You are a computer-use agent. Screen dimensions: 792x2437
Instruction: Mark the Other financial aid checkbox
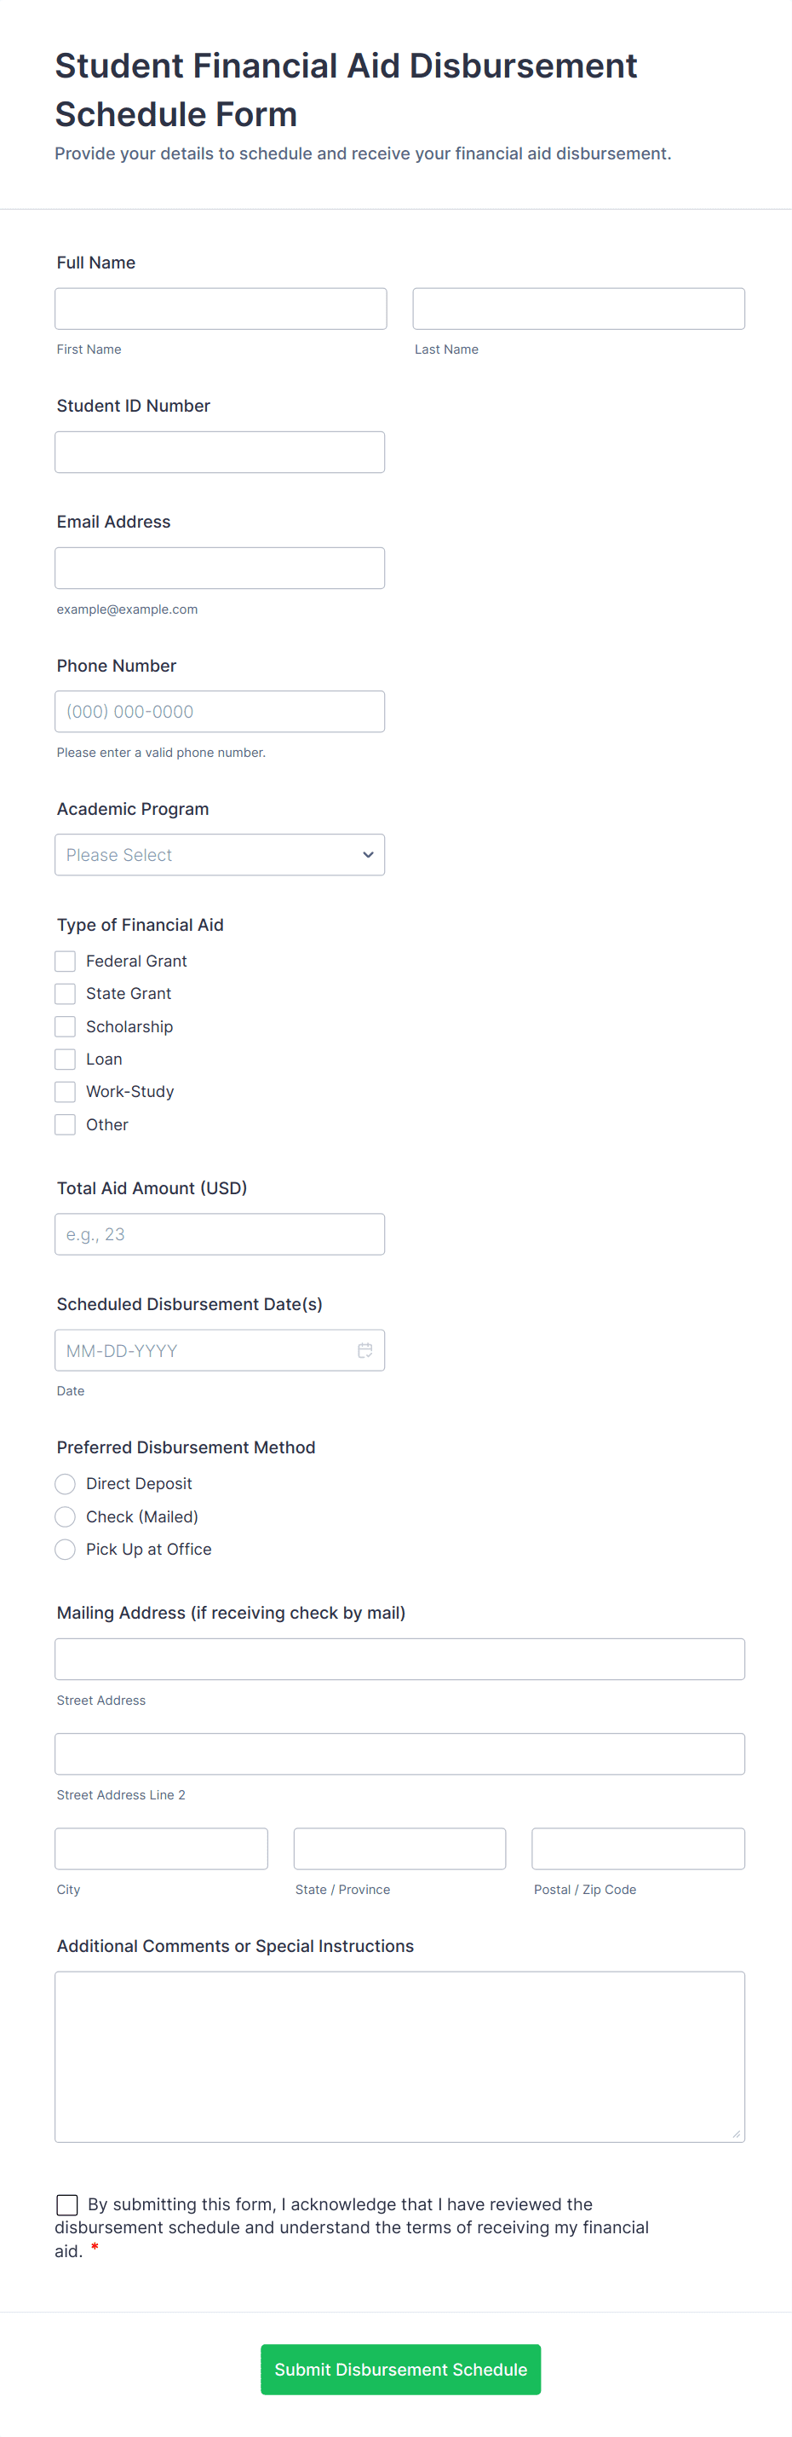(66, 1124)
